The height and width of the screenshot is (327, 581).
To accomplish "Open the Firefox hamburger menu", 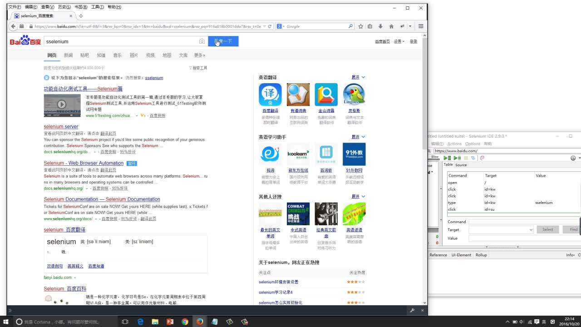I will [x=421, y=26].
